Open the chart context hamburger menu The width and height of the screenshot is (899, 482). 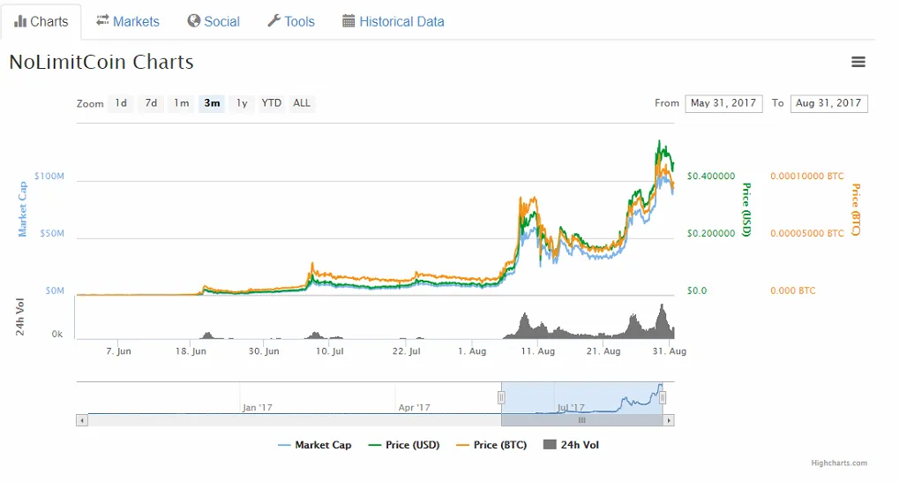(858, 62)
